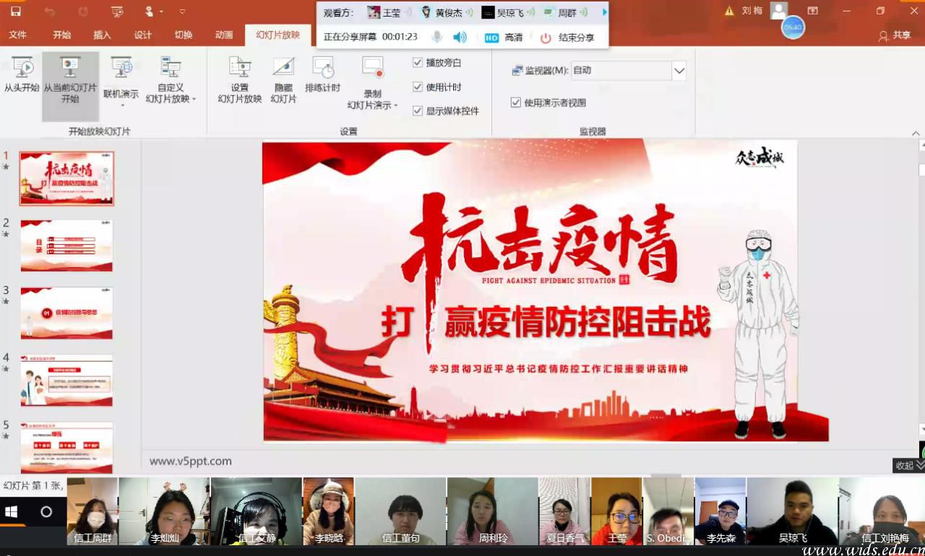Screen dimensions: 925x556
Task: Click the Set Up Slide Show (设置幻灯片放映) icon
Action: coord(240,69)
